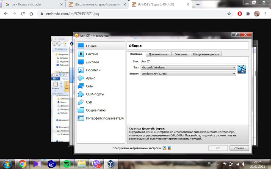
Task: Open the Сеть network category
Action: [101, 86]
